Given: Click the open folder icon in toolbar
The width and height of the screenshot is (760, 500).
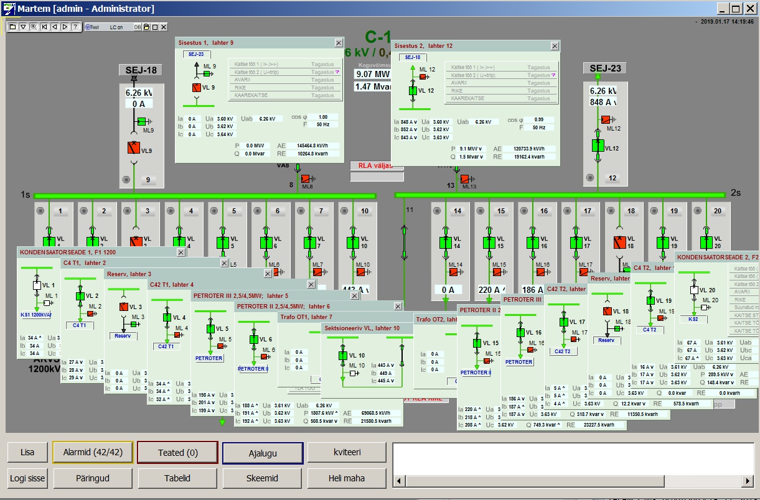Looking at the screenshot, I should 12,27.
